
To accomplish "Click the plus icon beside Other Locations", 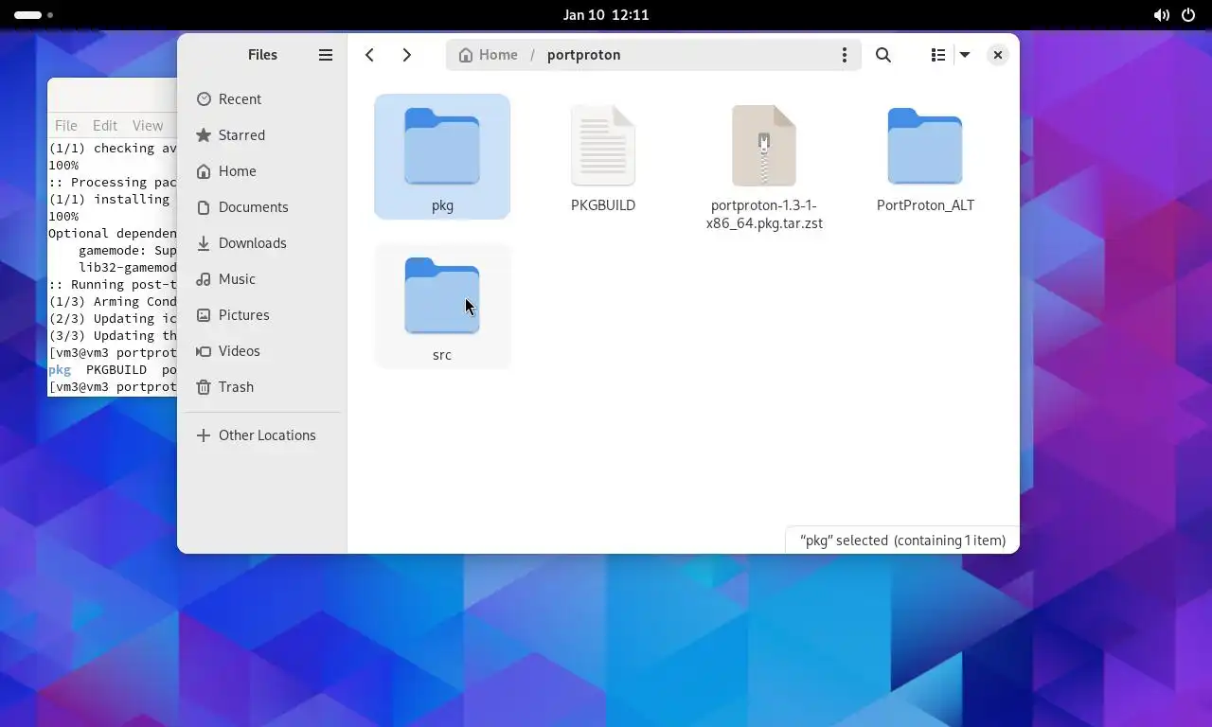I will tap(204, 435).
